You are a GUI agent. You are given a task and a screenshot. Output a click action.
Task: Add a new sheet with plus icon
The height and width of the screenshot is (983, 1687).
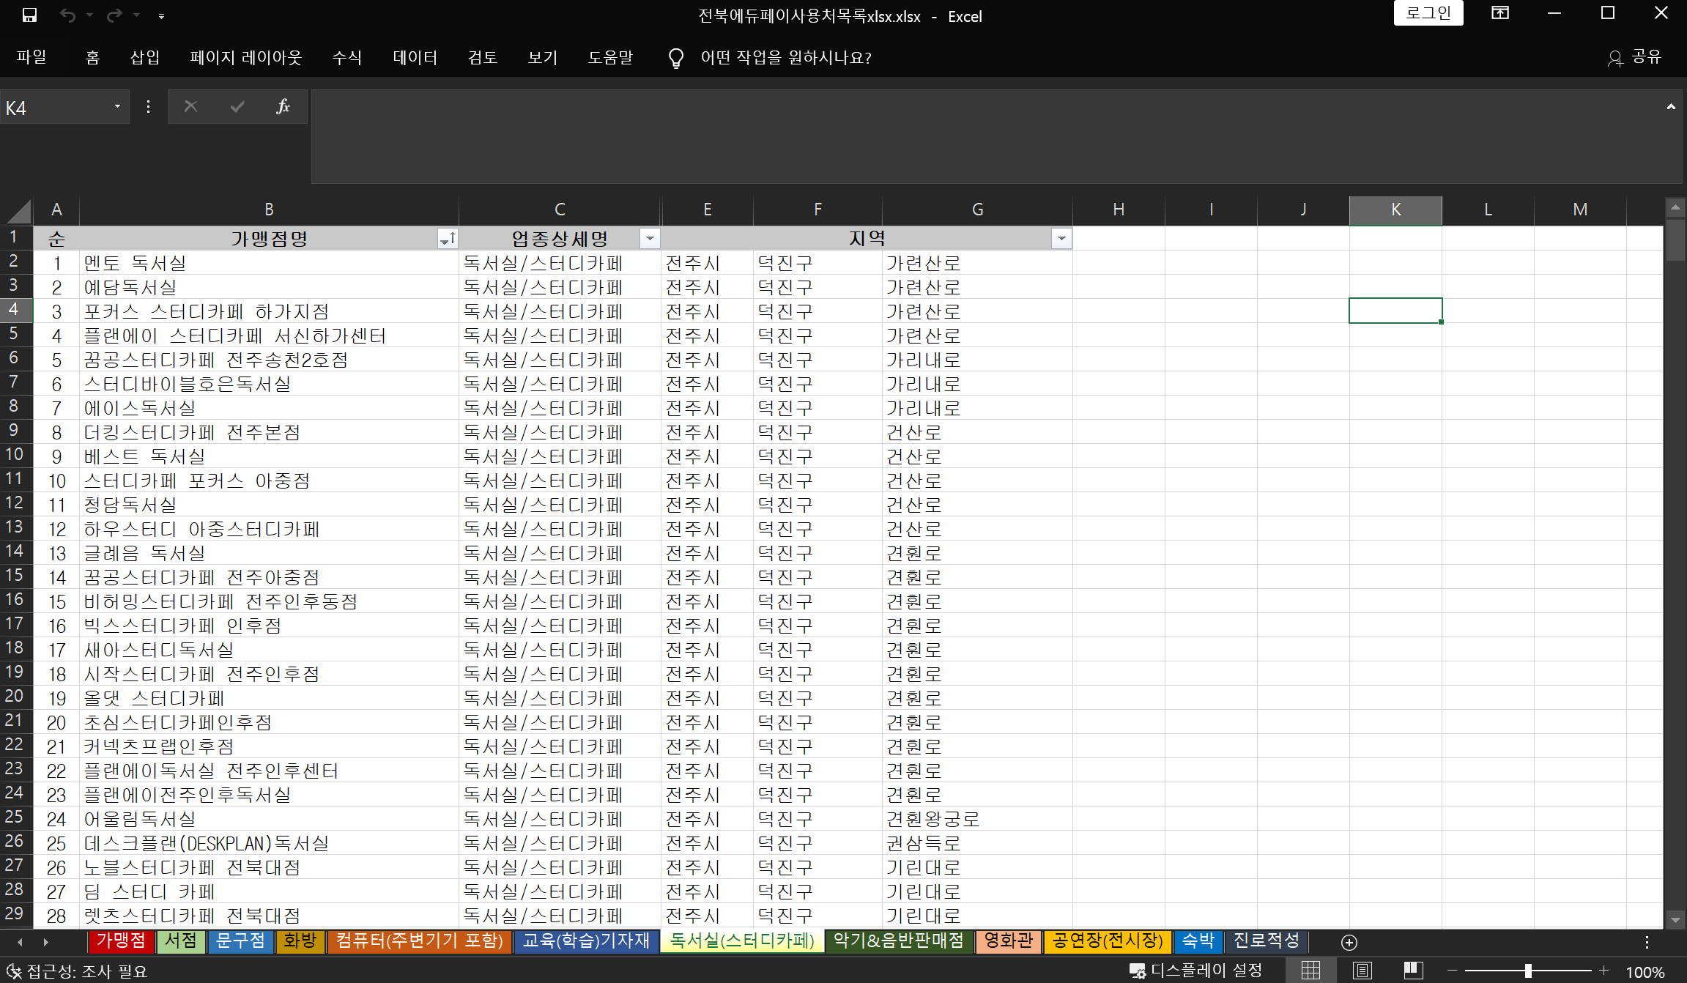coord(1349,943)
